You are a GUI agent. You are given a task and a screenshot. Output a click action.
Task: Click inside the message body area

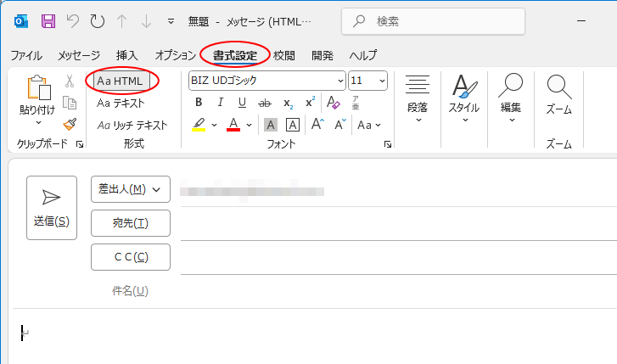coord(315,337)
